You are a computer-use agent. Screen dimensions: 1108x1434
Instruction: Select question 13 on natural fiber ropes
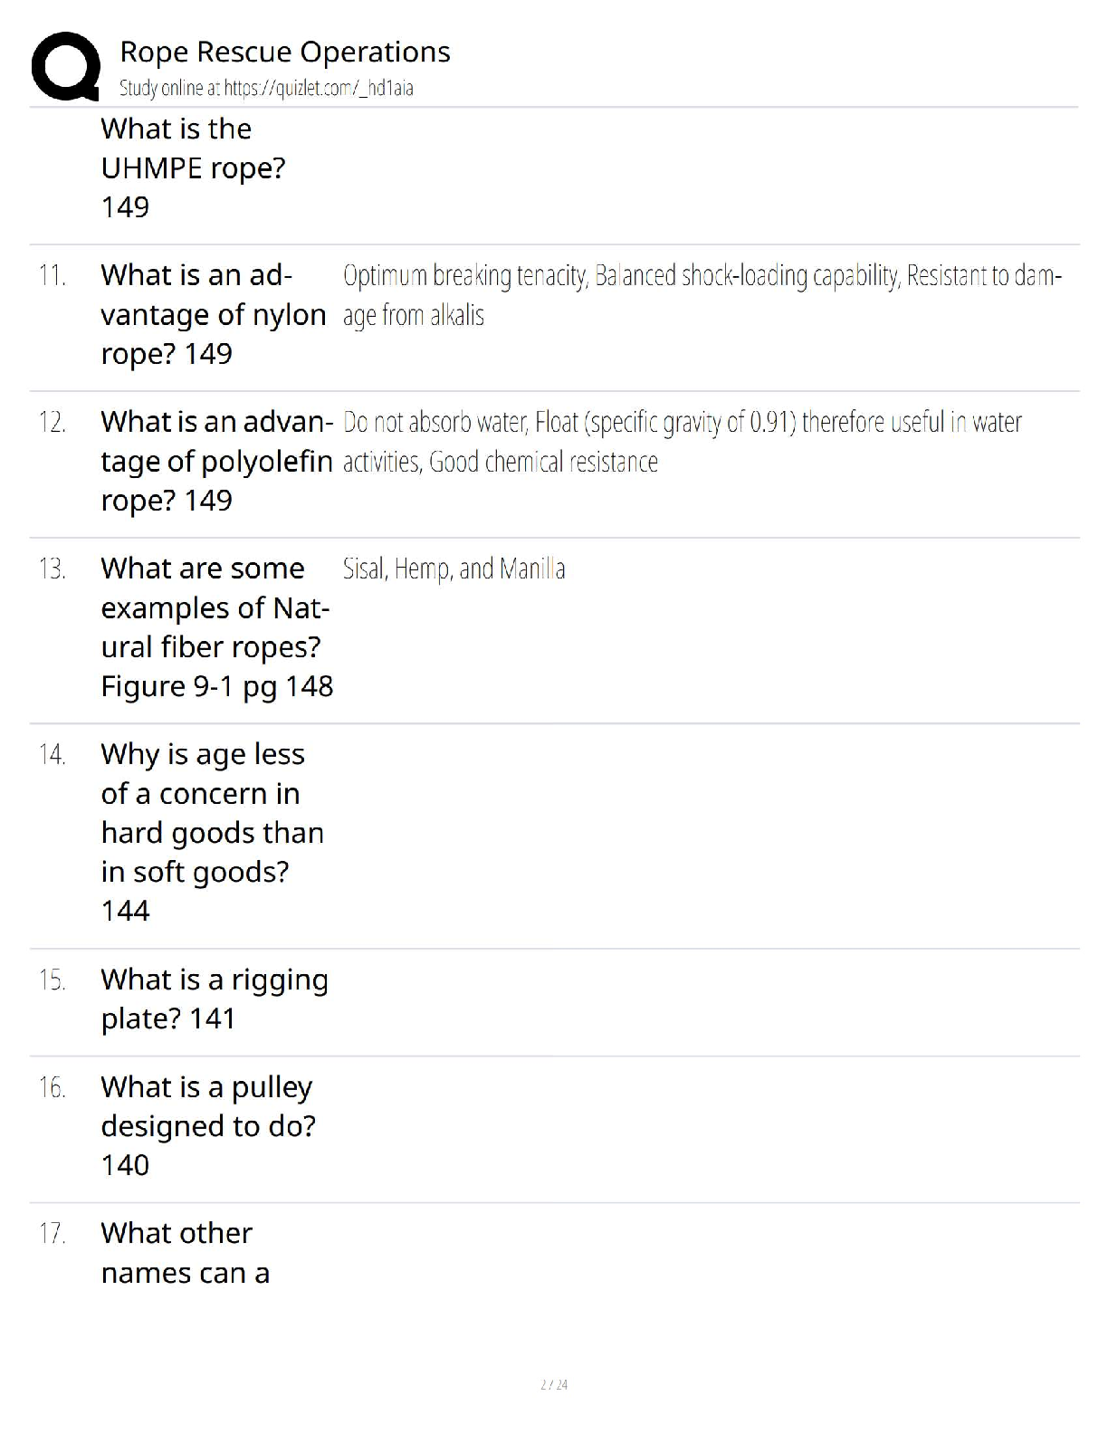coord(217,626)
